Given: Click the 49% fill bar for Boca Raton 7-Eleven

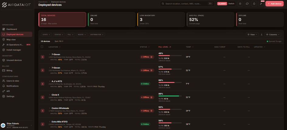Looking at the screenshot, I should [170, 56].
